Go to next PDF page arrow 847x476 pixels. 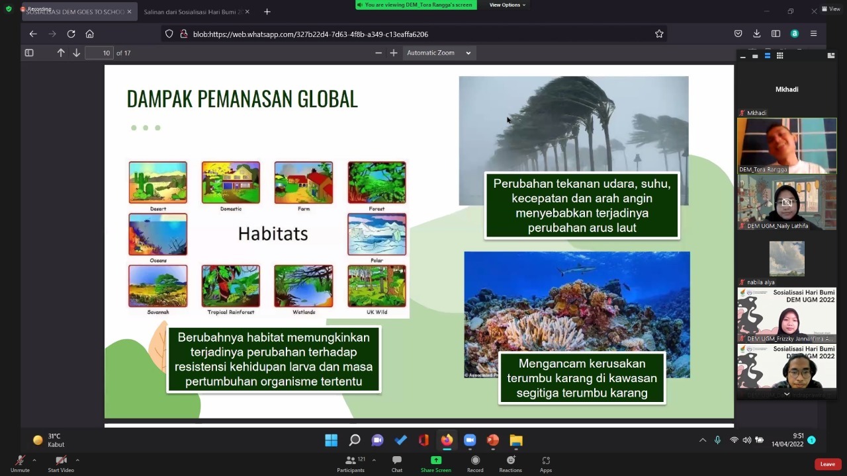point(76,53)
